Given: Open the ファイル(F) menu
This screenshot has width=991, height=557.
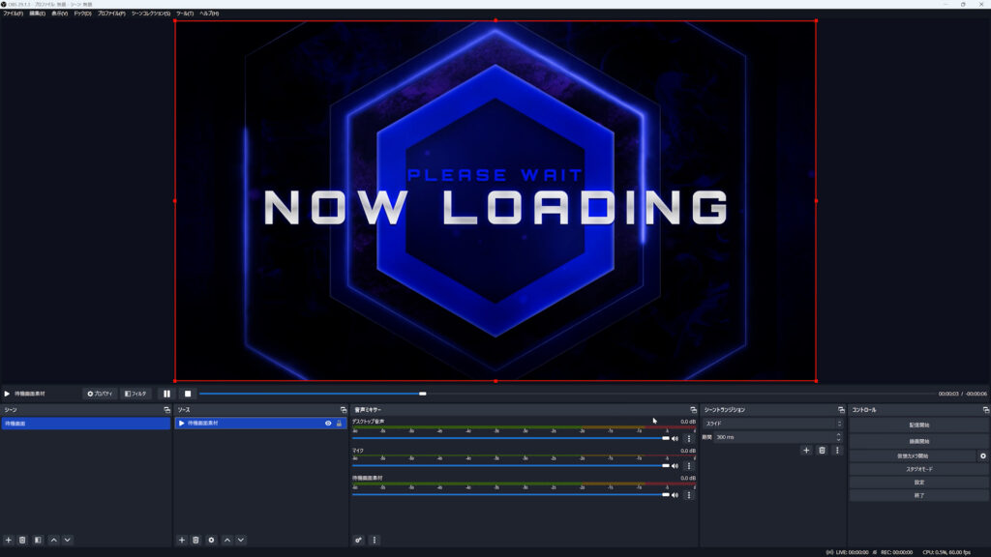Looking at the screenshot, I should pos(13,14).
